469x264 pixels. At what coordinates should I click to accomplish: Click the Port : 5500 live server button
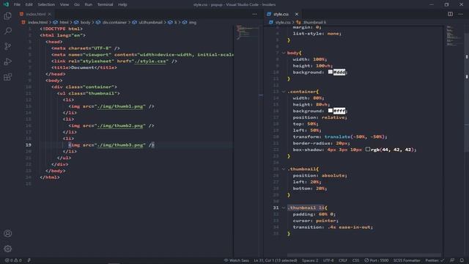coord(376,260)
